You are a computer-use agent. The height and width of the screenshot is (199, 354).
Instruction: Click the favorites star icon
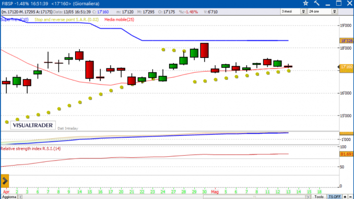[305, 3]
